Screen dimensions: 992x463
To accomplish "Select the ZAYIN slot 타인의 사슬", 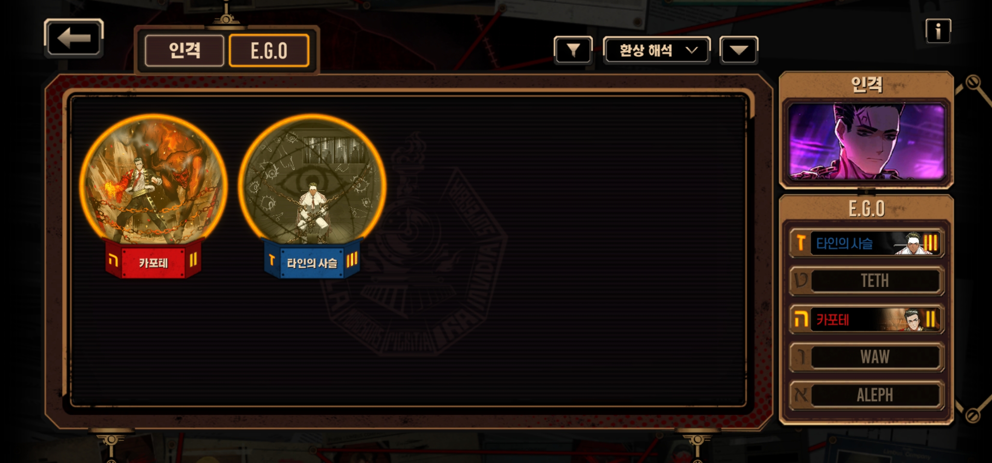I will (866, 243).
